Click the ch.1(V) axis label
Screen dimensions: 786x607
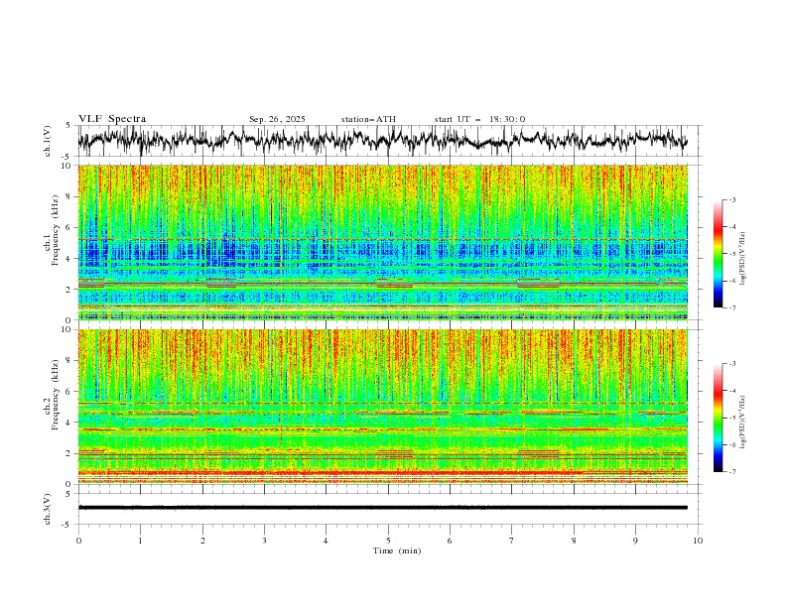click(x=48, y=141)
